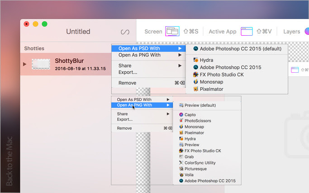Choose Capto in the PNG submenu

pos(207,115)
